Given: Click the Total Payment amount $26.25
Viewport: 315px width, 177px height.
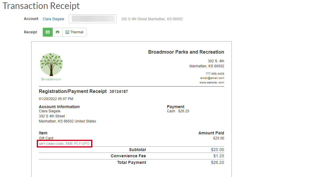Looking at the screenshot, I should (x=217, y=162).
